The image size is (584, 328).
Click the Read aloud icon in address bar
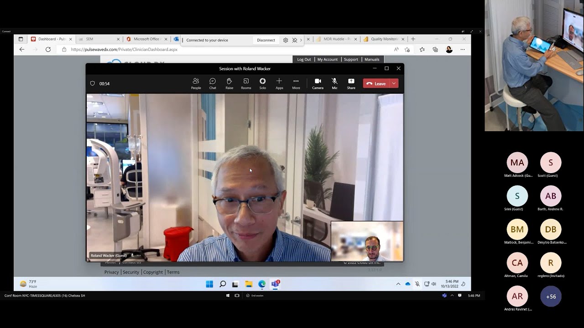pyautogui.click(x=396, y=49)
